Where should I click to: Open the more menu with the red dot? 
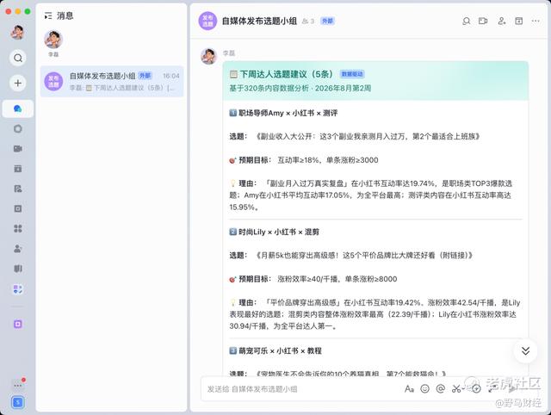(x=18, y=384)
